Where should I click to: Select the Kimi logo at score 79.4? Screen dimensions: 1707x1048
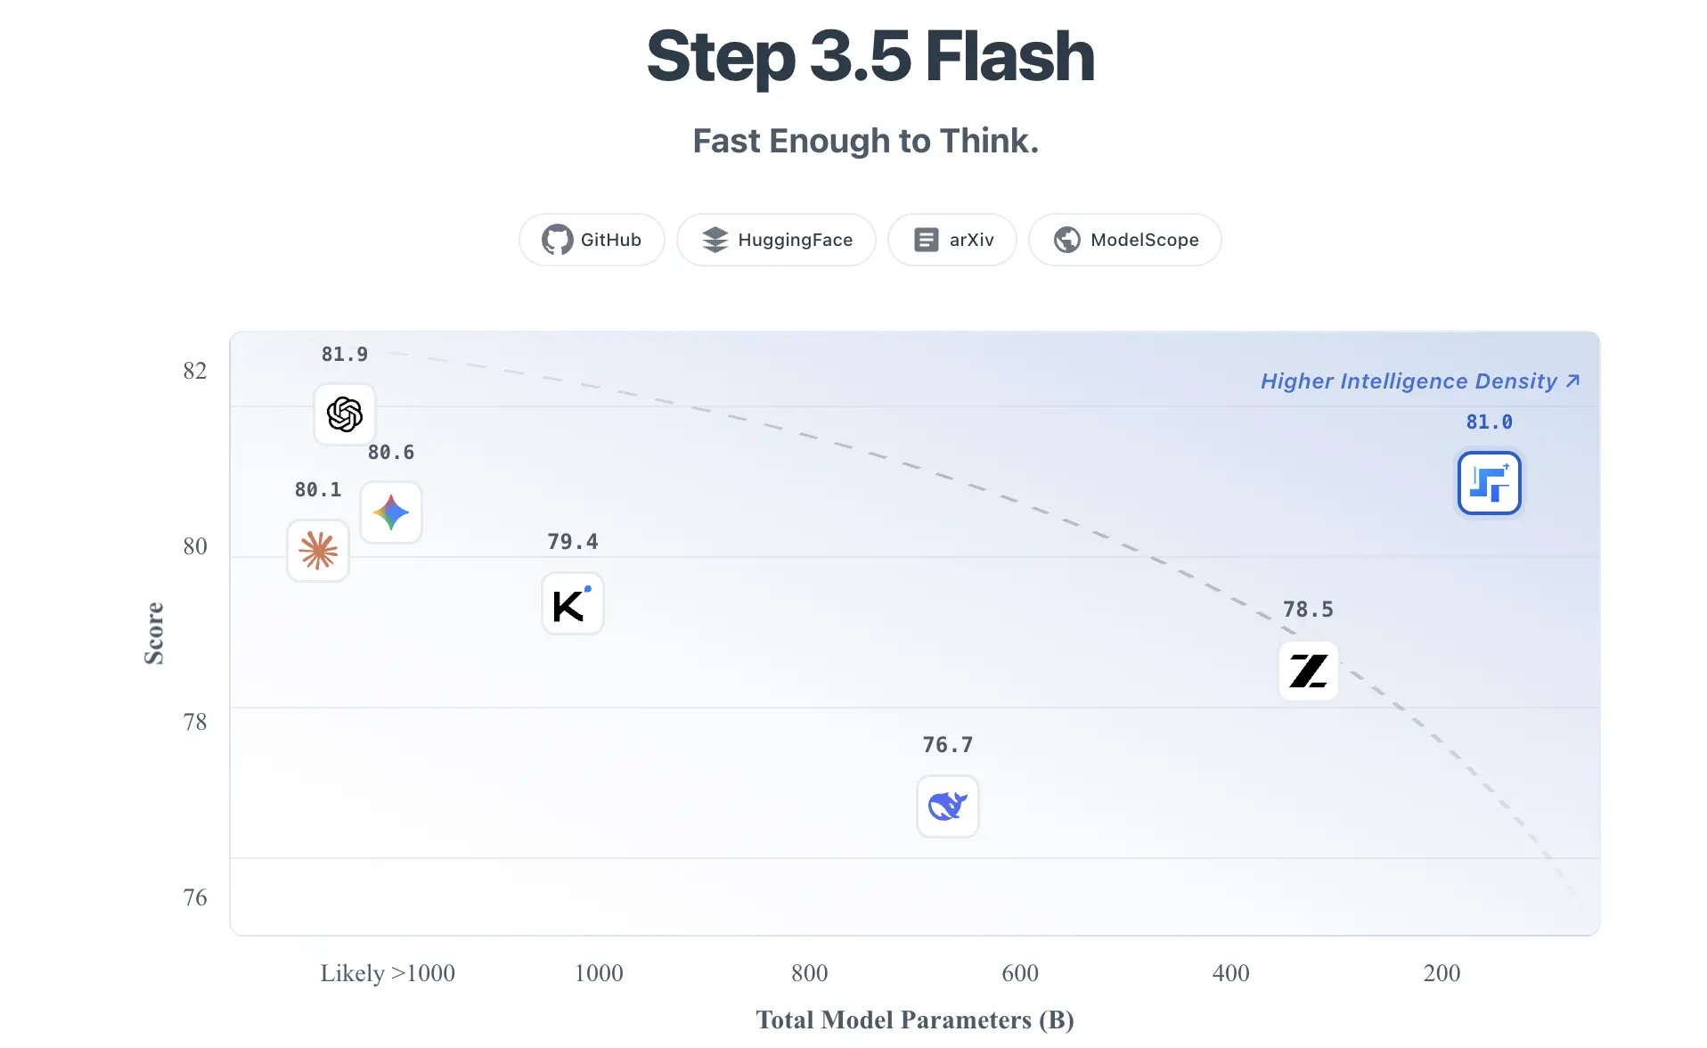(572, 603)
